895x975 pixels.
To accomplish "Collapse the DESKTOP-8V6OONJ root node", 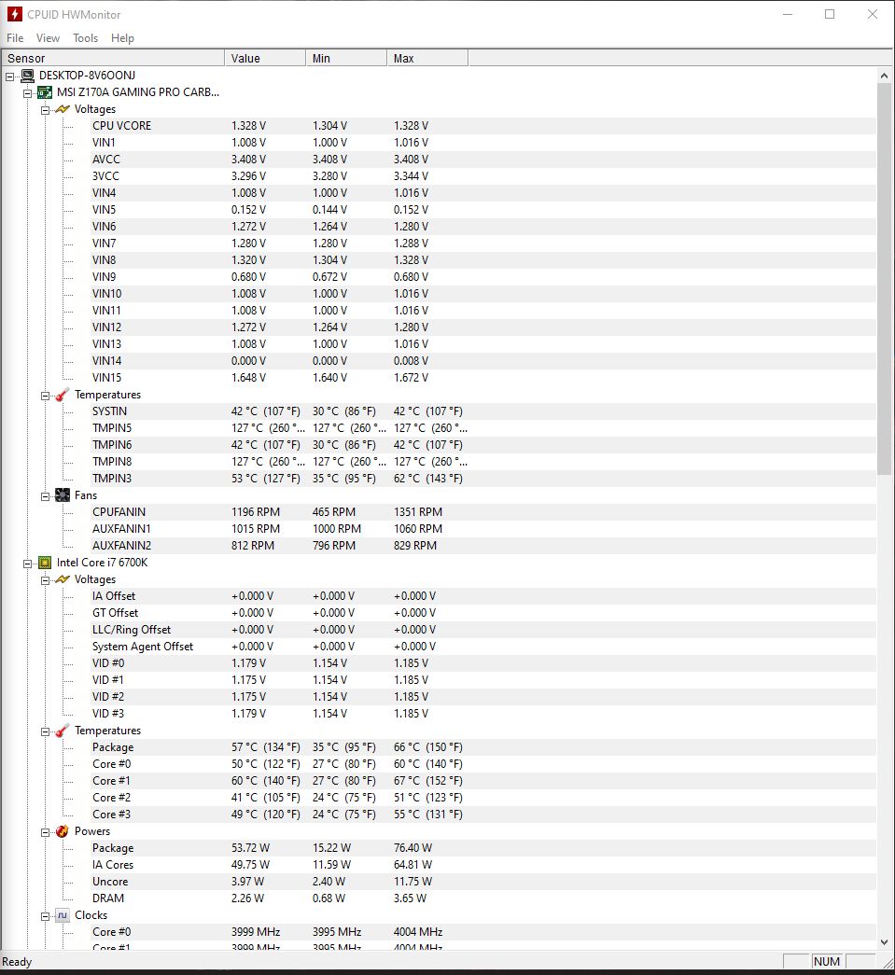I will point(10,77).
